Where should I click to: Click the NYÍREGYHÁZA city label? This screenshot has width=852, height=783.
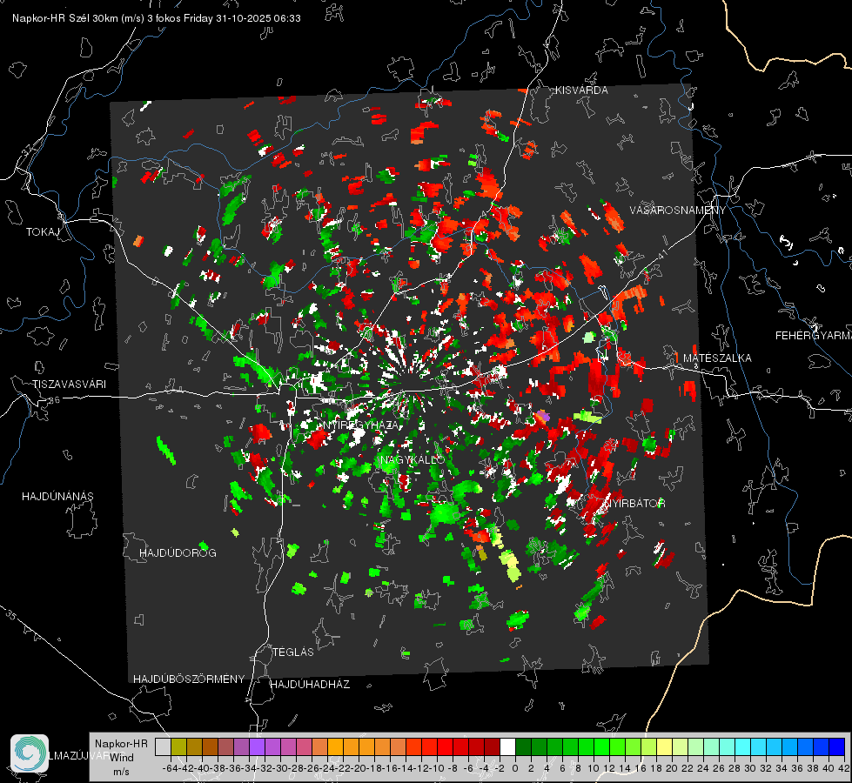click(360, 425)
